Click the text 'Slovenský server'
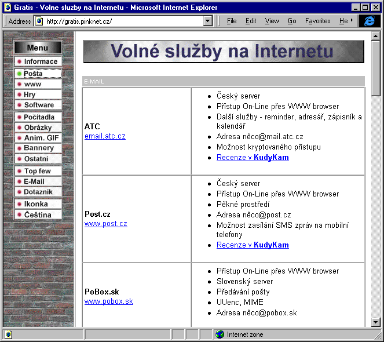 pos(244,282)
